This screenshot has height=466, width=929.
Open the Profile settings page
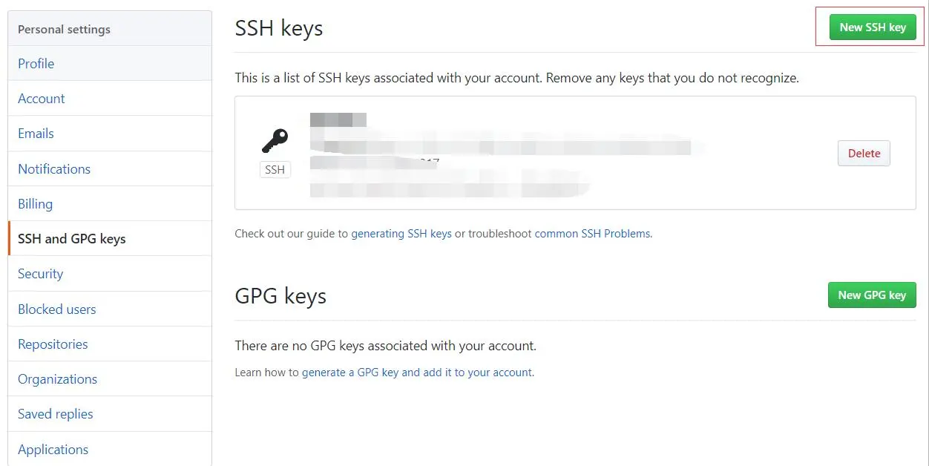point(110,64)
